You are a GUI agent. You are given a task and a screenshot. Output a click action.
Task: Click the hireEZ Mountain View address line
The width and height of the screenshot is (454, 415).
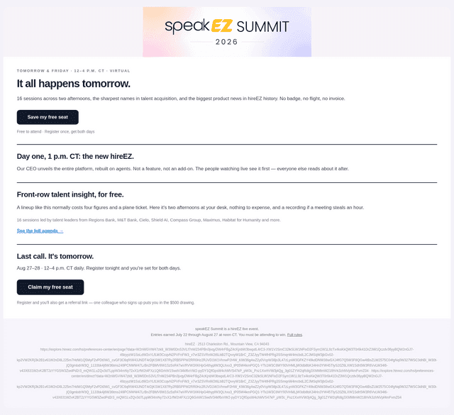[x=227, y=344]
